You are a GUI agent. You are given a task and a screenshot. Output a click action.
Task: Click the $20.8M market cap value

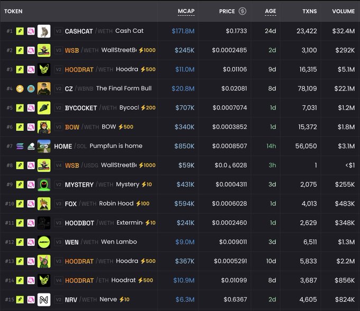[183, 89]
